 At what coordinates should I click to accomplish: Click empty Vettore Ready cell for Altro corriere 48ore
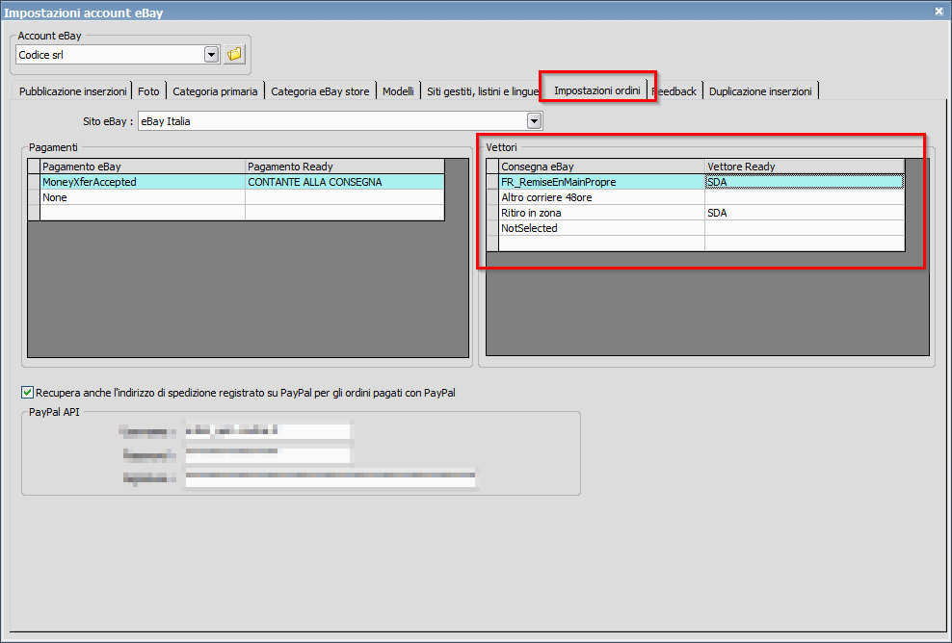(805, 197)
